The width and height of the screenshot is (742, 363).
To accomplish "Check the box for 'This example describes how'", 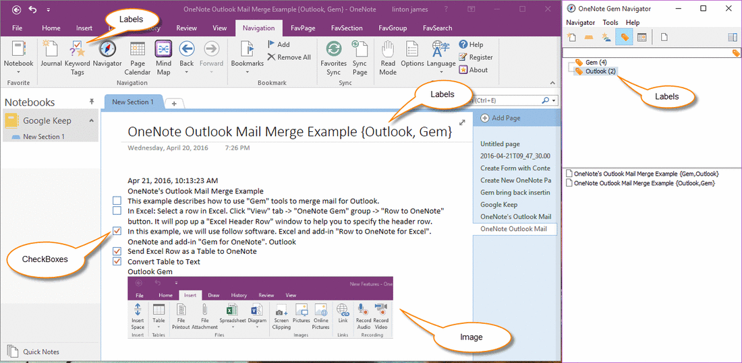I will 117,201.
